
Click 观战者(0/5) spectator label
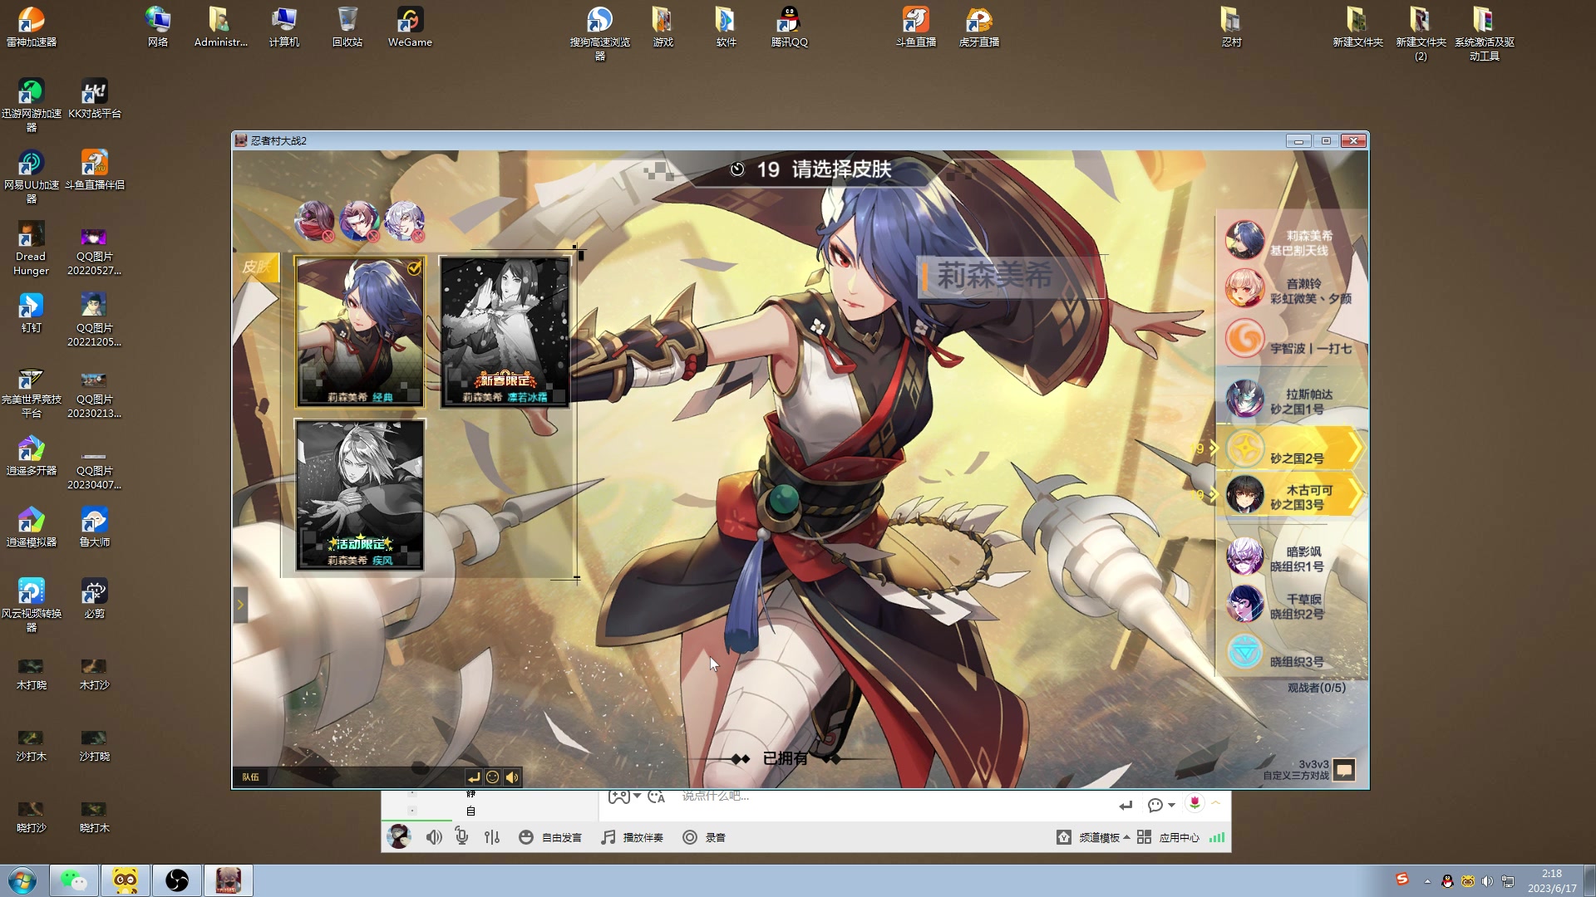click(x=1316, y=688)
